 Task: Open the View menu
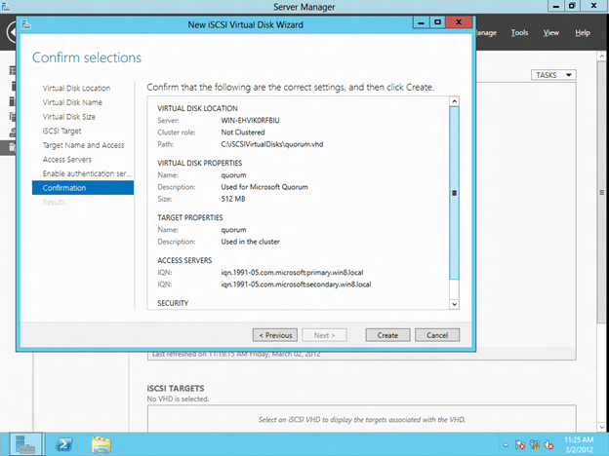(550, 33)
